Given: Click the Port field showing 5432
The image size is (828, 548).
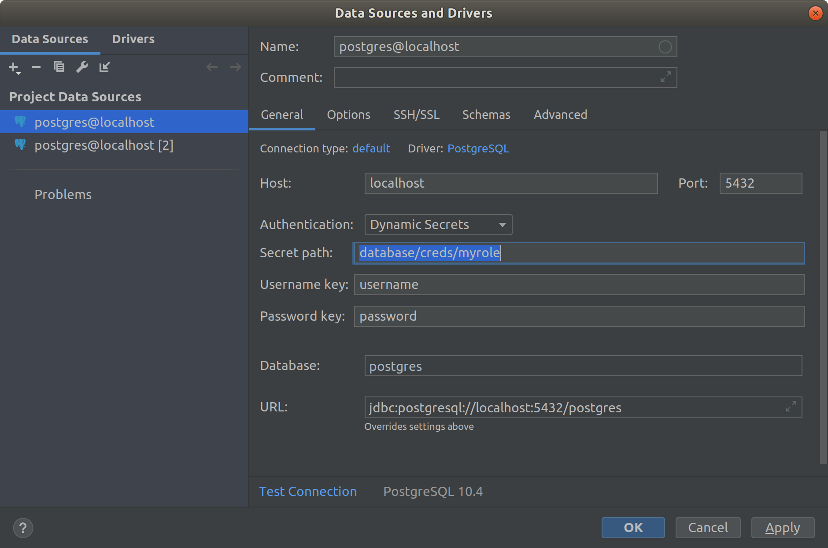Looking at the screenshot, I should click(761, 183).
